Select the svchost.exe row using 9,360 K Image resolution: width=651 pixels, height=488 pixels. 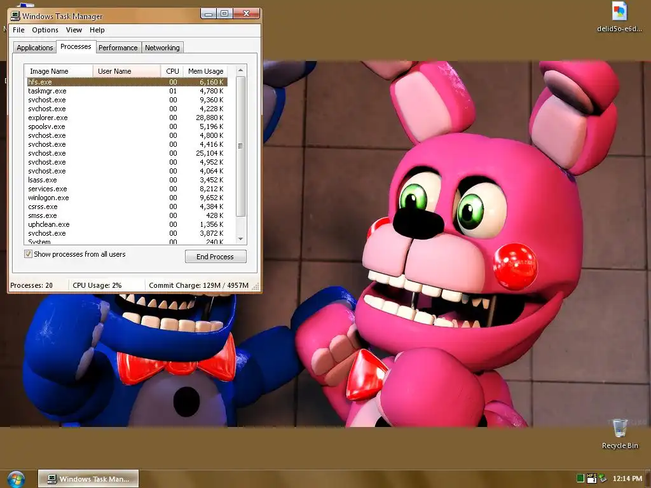click(x=127, y=100)
